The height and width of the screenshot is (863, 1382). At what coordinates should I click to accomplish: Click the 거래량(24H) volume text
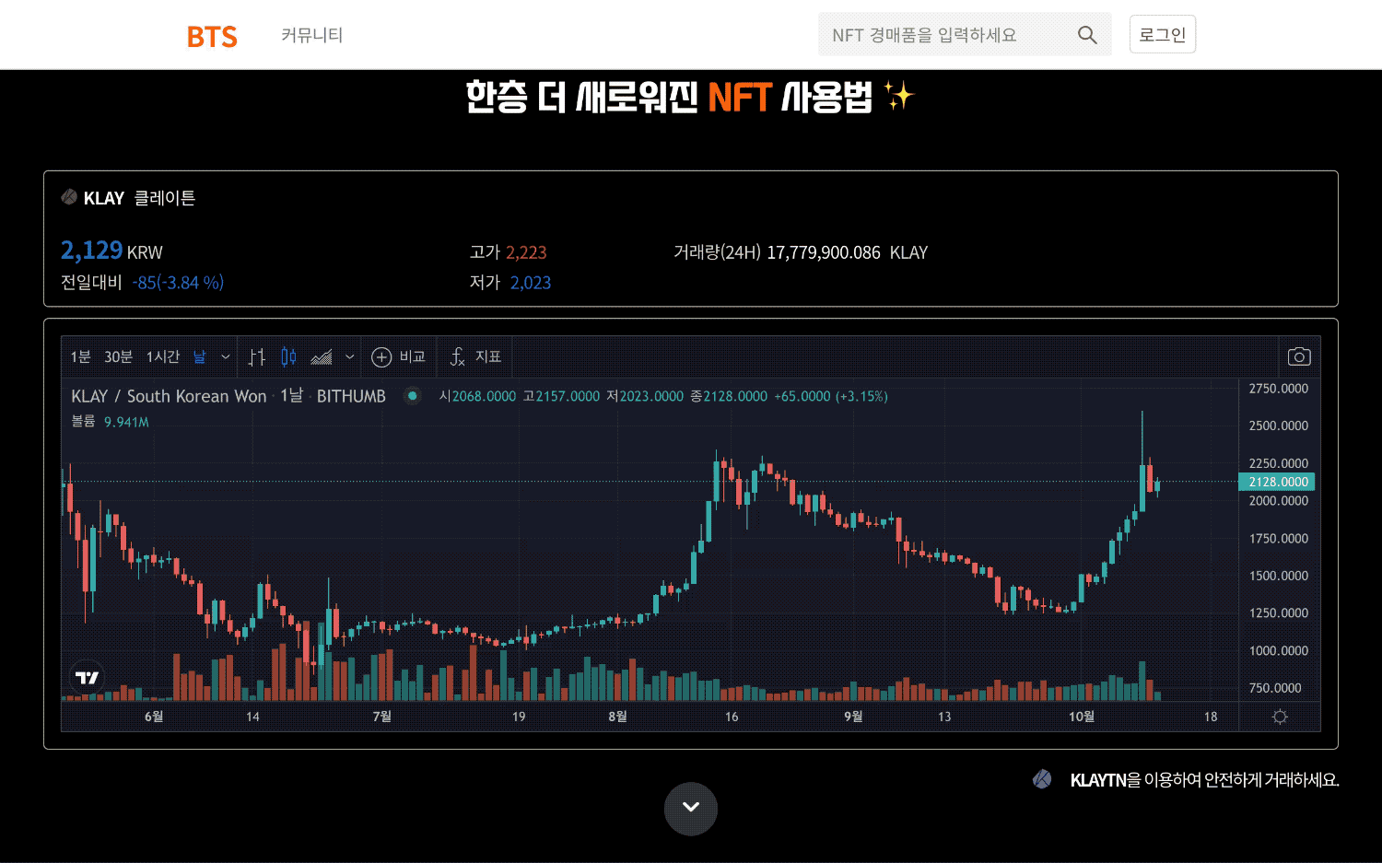[x=800, y=252]
